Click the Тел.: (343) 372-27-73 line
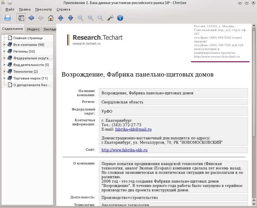Screen dimensions: 257x208 (121, 125)
